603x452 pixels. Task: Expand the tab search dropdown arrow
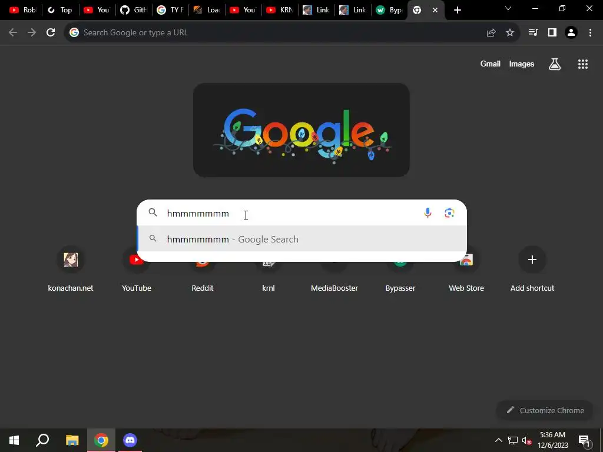(x=508, y=8)
